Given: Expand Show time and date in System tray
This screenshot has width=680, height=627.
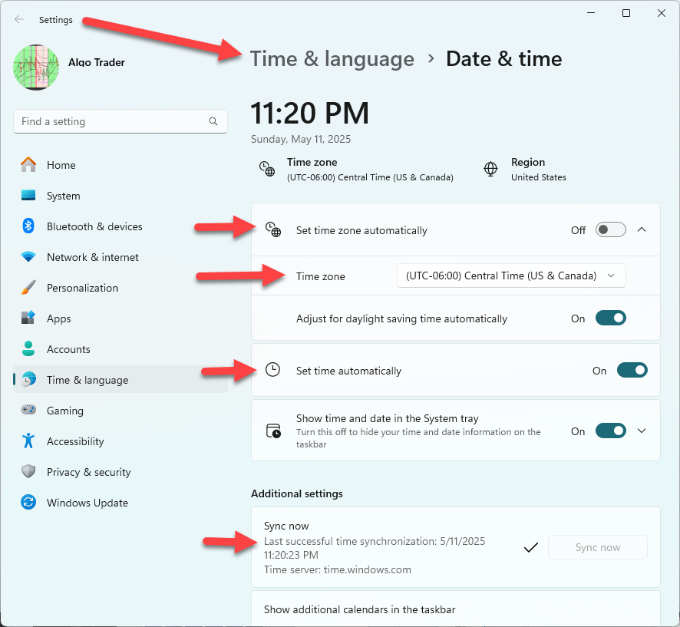Looking at the screenshot, I should (x=642, y=431).
